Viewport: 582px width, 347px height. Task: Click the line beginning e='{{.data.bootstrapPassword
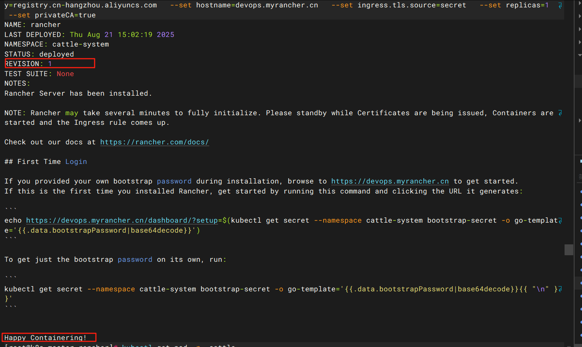(102, 230)
